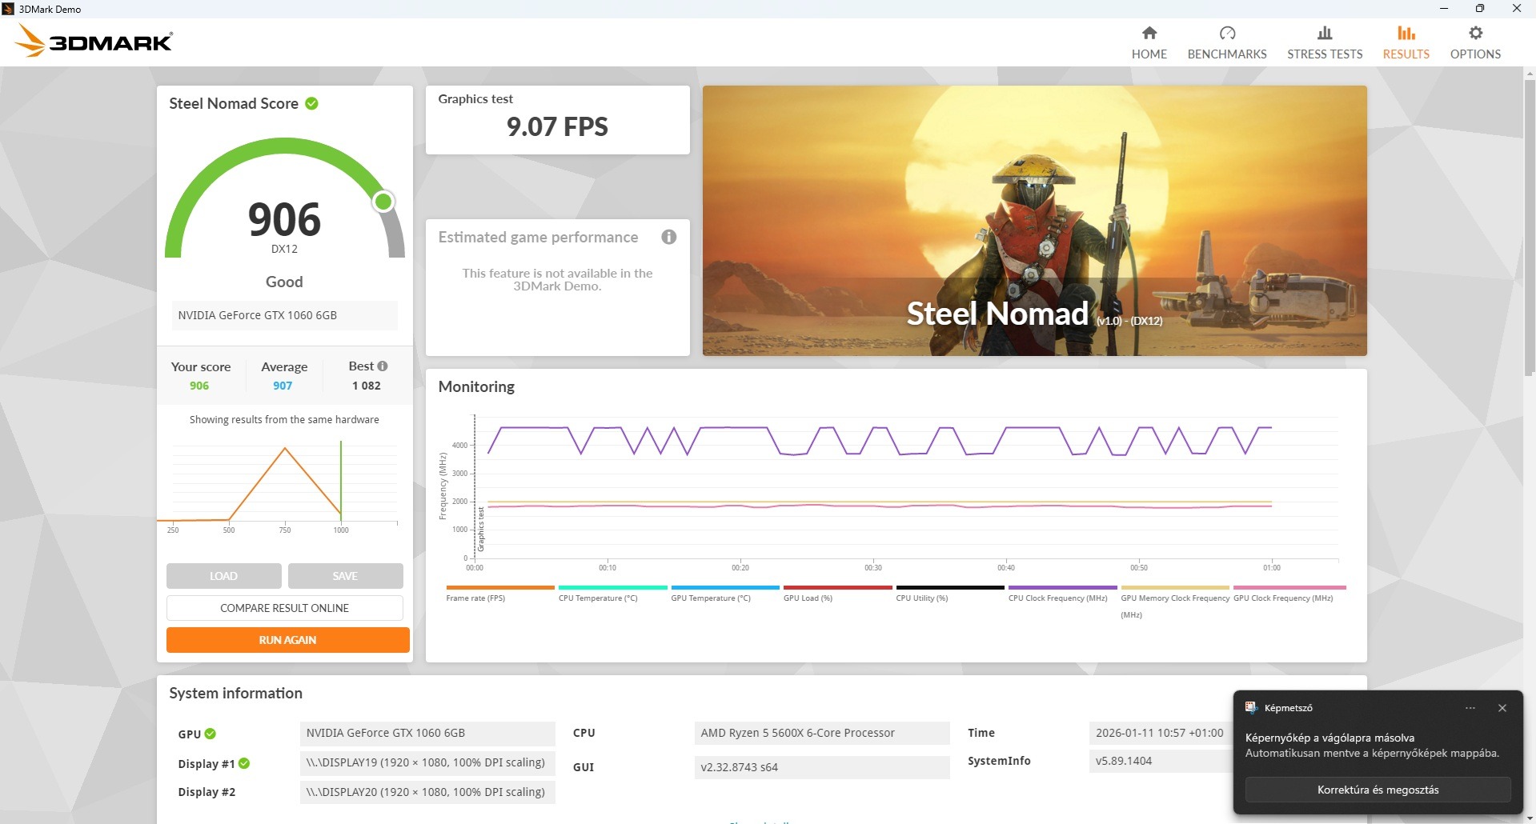Click 'Showing results from the same hardware' text
This screenshot has width=1536, height=824.
[x=284, y=419]
